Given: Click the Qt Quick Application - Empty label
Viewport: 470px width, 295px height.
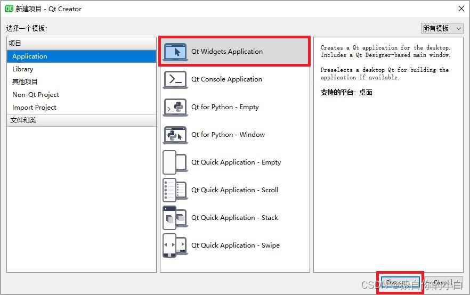Looking at the screenshot, I should point(236,162).
